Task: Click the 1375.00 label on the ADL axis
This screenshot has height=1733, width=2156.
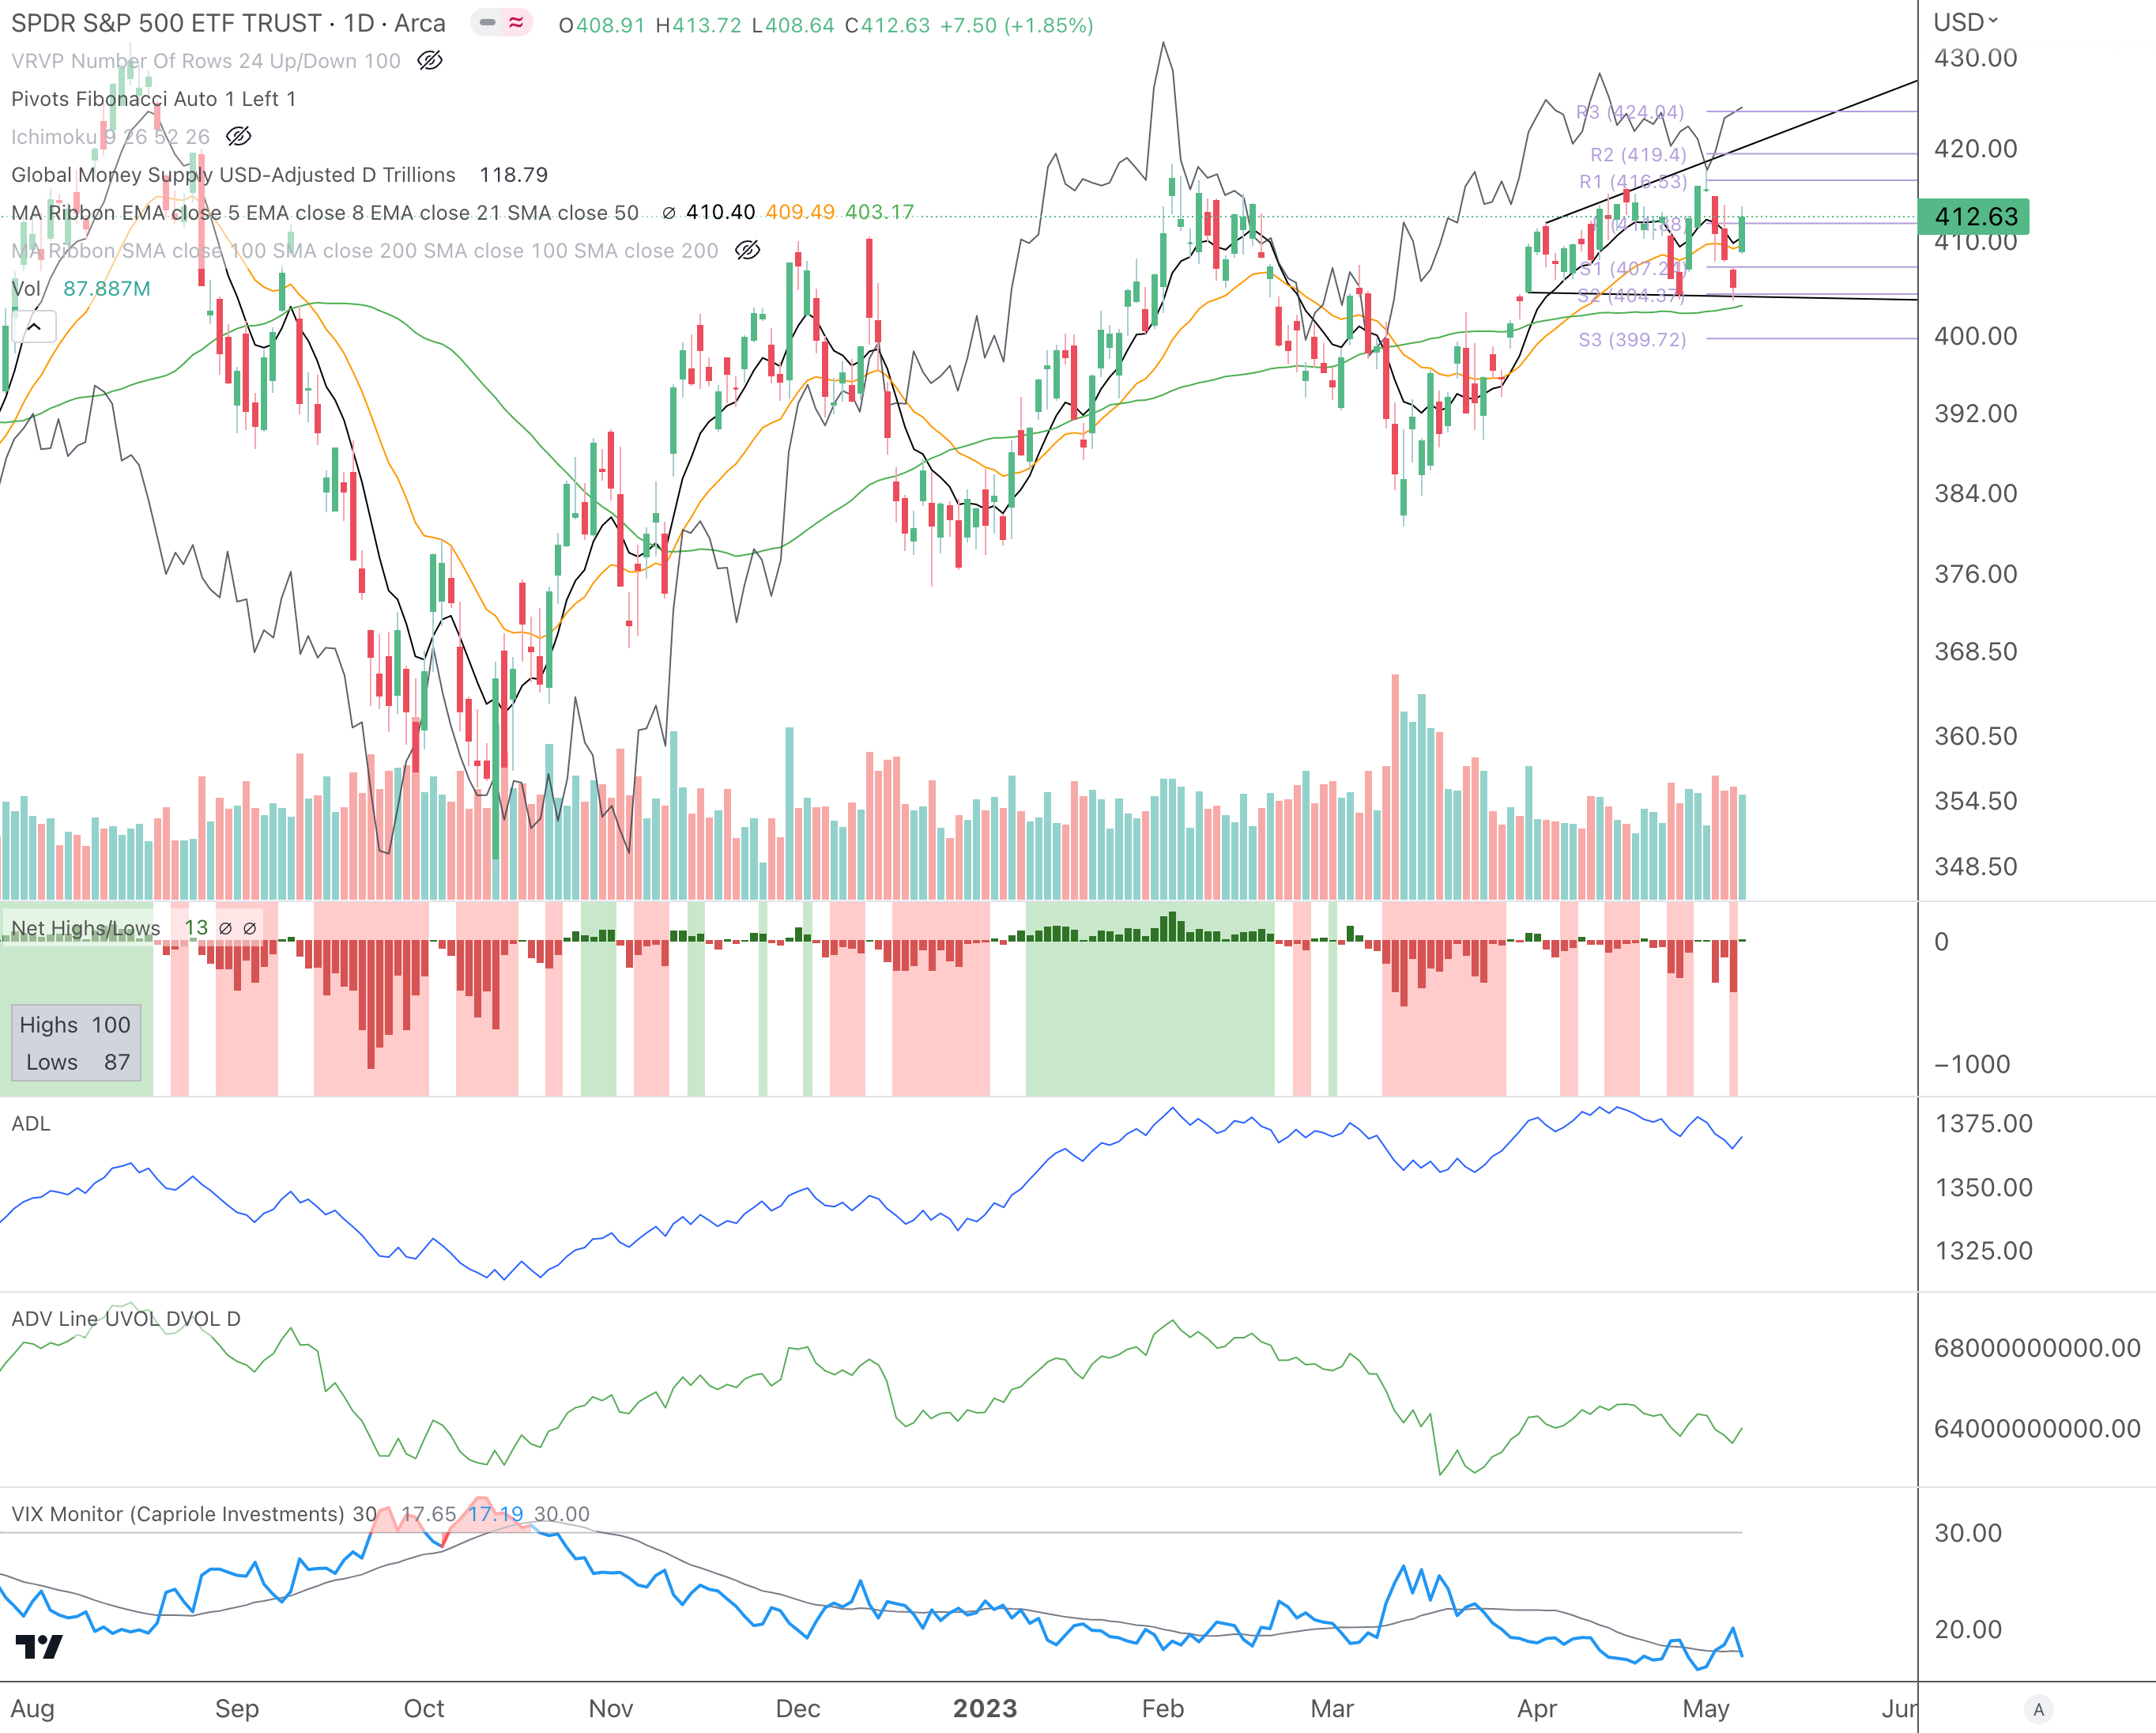Action: pos(1983,1123)
